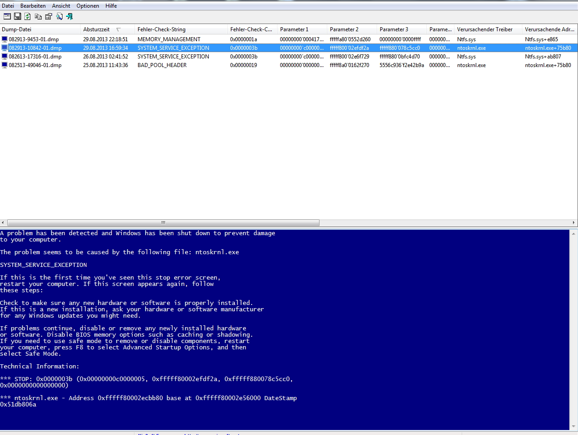Select the MEMORY_MANAGEMENT crash row
This screenshot has width=578, height=435.
(169, 39)
